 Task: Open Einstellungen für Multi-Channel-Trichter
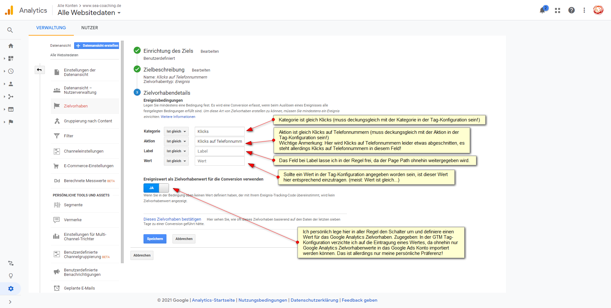(85, 237)
